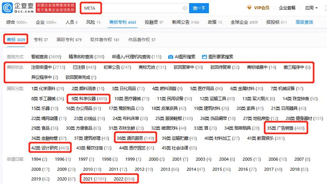Filter by 3类 日化用品 (72)
327x184 pixels.
click(128, 89)
